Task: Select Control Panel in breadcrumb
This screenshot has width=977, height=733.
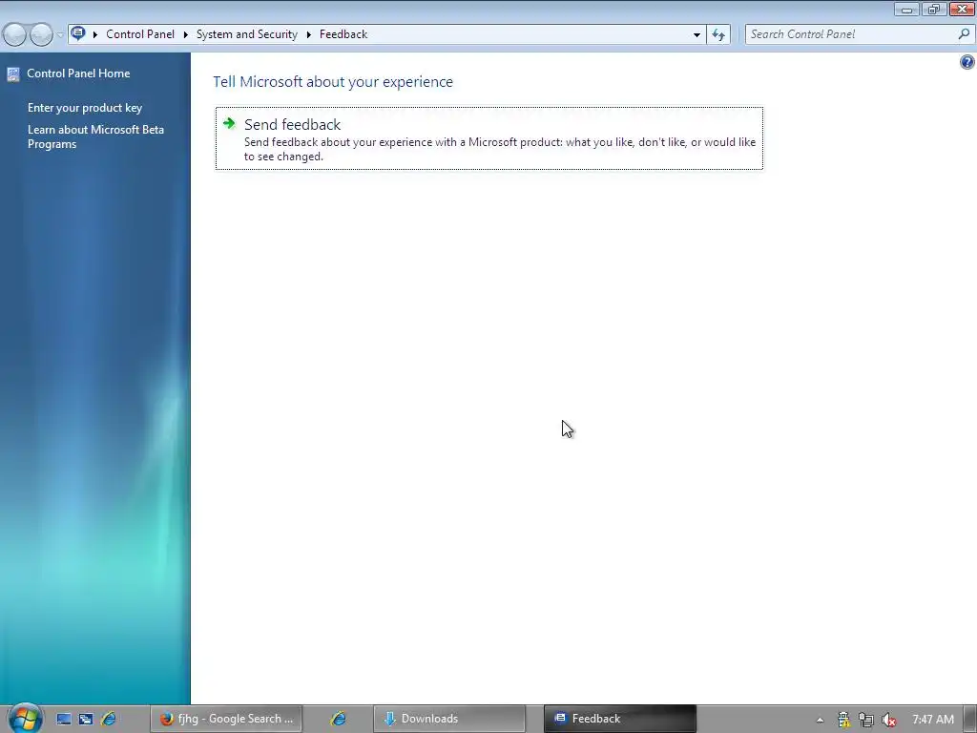Action: 140,34
